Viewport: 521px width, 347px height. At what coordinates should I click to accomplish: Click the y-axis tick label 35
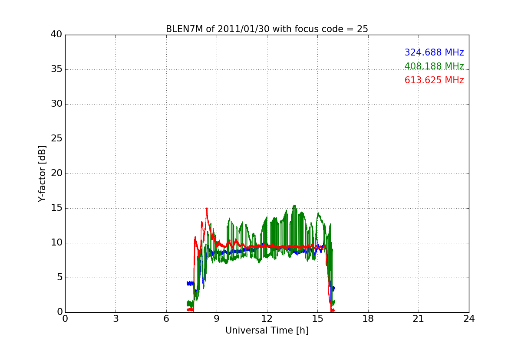pyautogui.click(x=56, y=69)
